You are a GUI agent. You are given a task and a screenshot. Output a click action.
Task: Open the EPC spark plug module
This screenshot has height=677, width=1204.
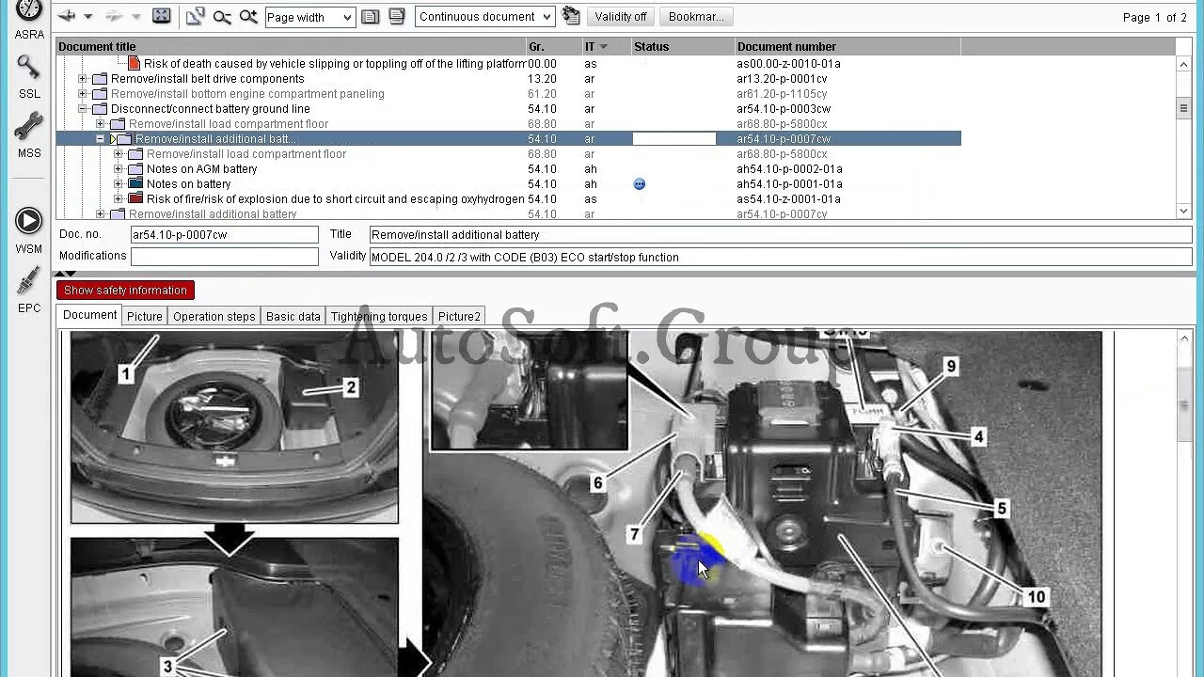pos(29,290)
